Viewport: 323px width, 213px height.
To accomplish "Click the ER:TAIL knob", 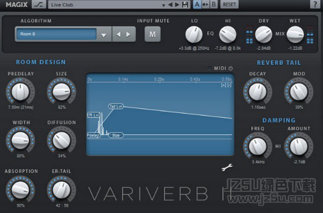I will coord(61,190).
